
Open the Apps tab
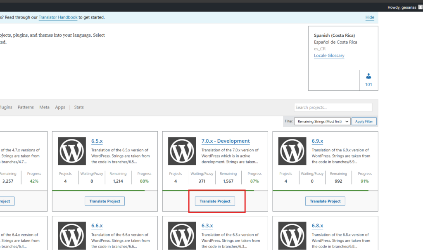(60, 107)
